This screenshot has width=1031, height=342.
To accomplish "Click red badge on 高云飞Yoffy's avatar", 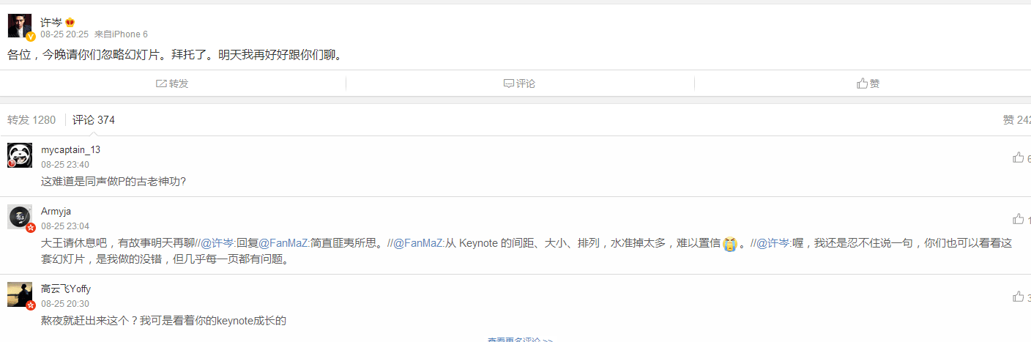I will click(31, 305).
